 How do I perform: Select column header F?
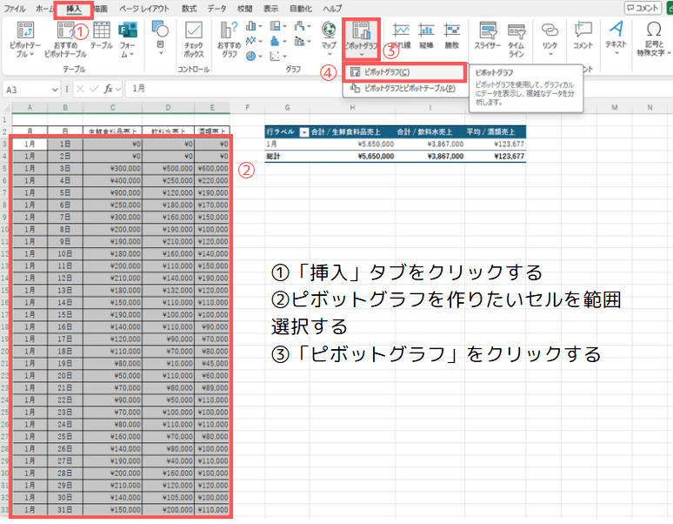click(247, 107)
